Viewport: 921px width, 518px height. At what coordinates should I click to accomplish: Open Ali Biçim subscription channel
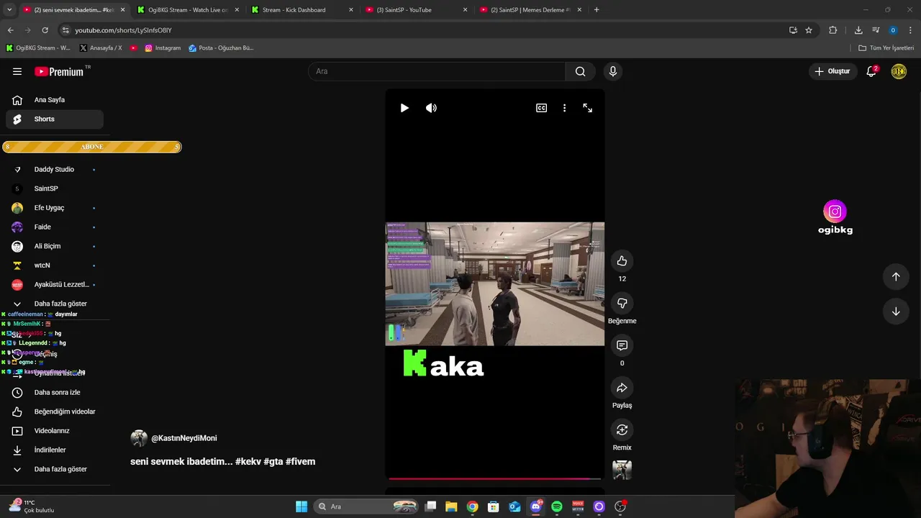(x=55, y=246)
